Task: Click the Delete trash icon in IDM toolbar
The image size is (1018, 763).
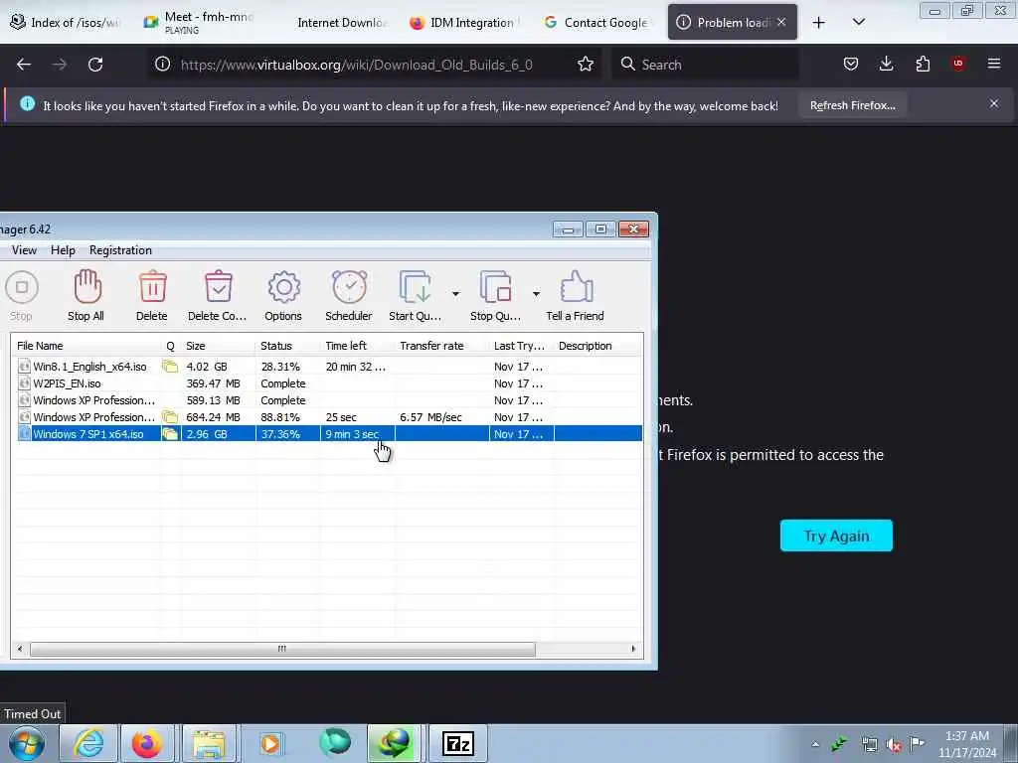Action: pyautogui.click(x=152, y=287)
